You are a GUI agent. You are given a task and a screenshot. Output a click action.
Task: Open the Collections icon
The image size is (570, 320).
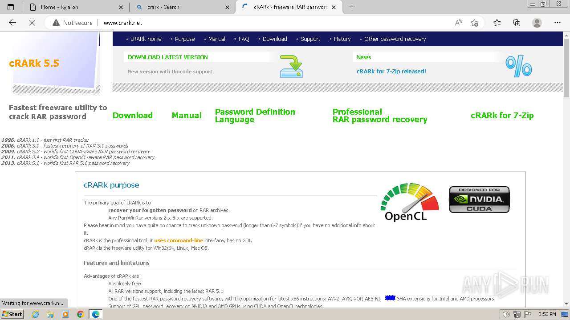[x=517, y=23]
